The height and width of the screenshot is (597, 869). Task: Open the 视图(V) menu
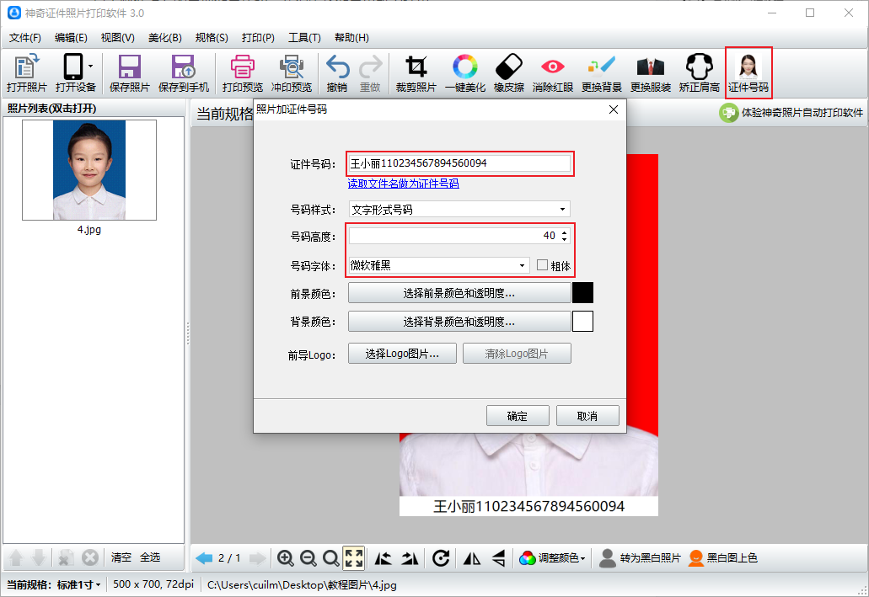(x=117, y=38)
